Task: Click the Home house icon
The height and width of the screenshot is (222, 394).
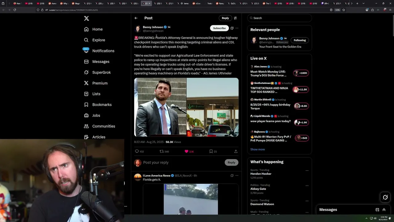Action: pos(86,29)
